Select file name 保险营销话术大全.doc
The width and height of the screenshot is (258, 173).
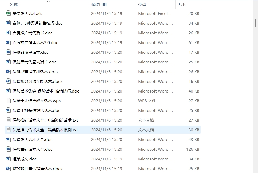pos(33,149)
